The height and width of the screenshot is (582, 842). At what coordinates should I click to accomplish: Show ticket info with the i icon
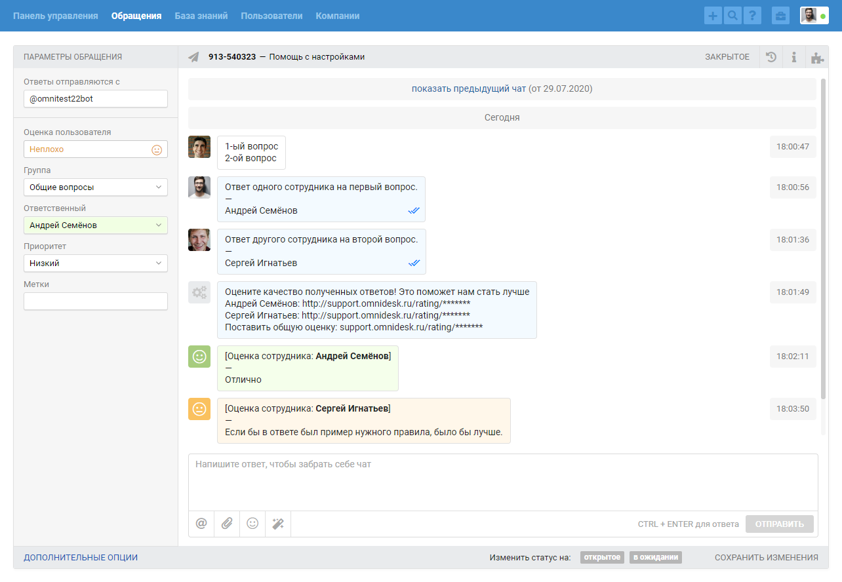(x=793, y=57)
